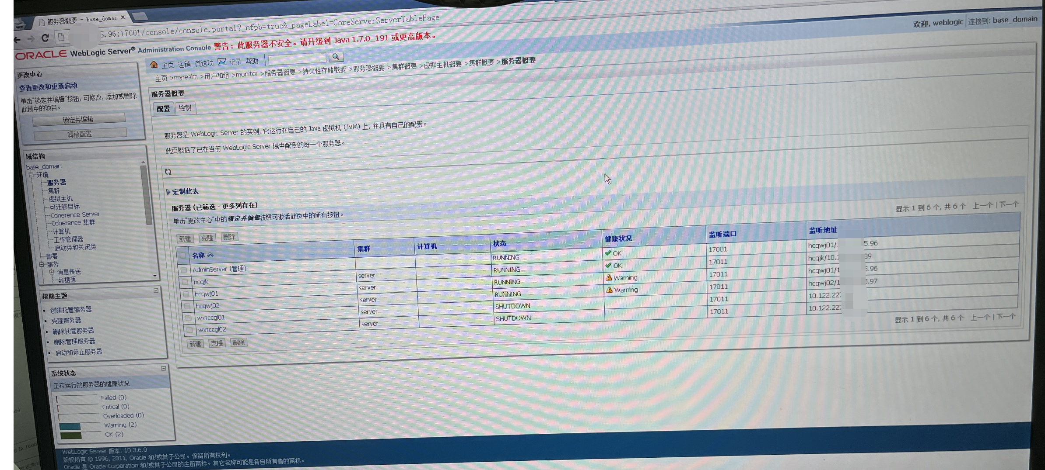The width and height of the screenshot is (1045, 470).
Task: Click the Warning (2) status bar
Action: [70, 426]
